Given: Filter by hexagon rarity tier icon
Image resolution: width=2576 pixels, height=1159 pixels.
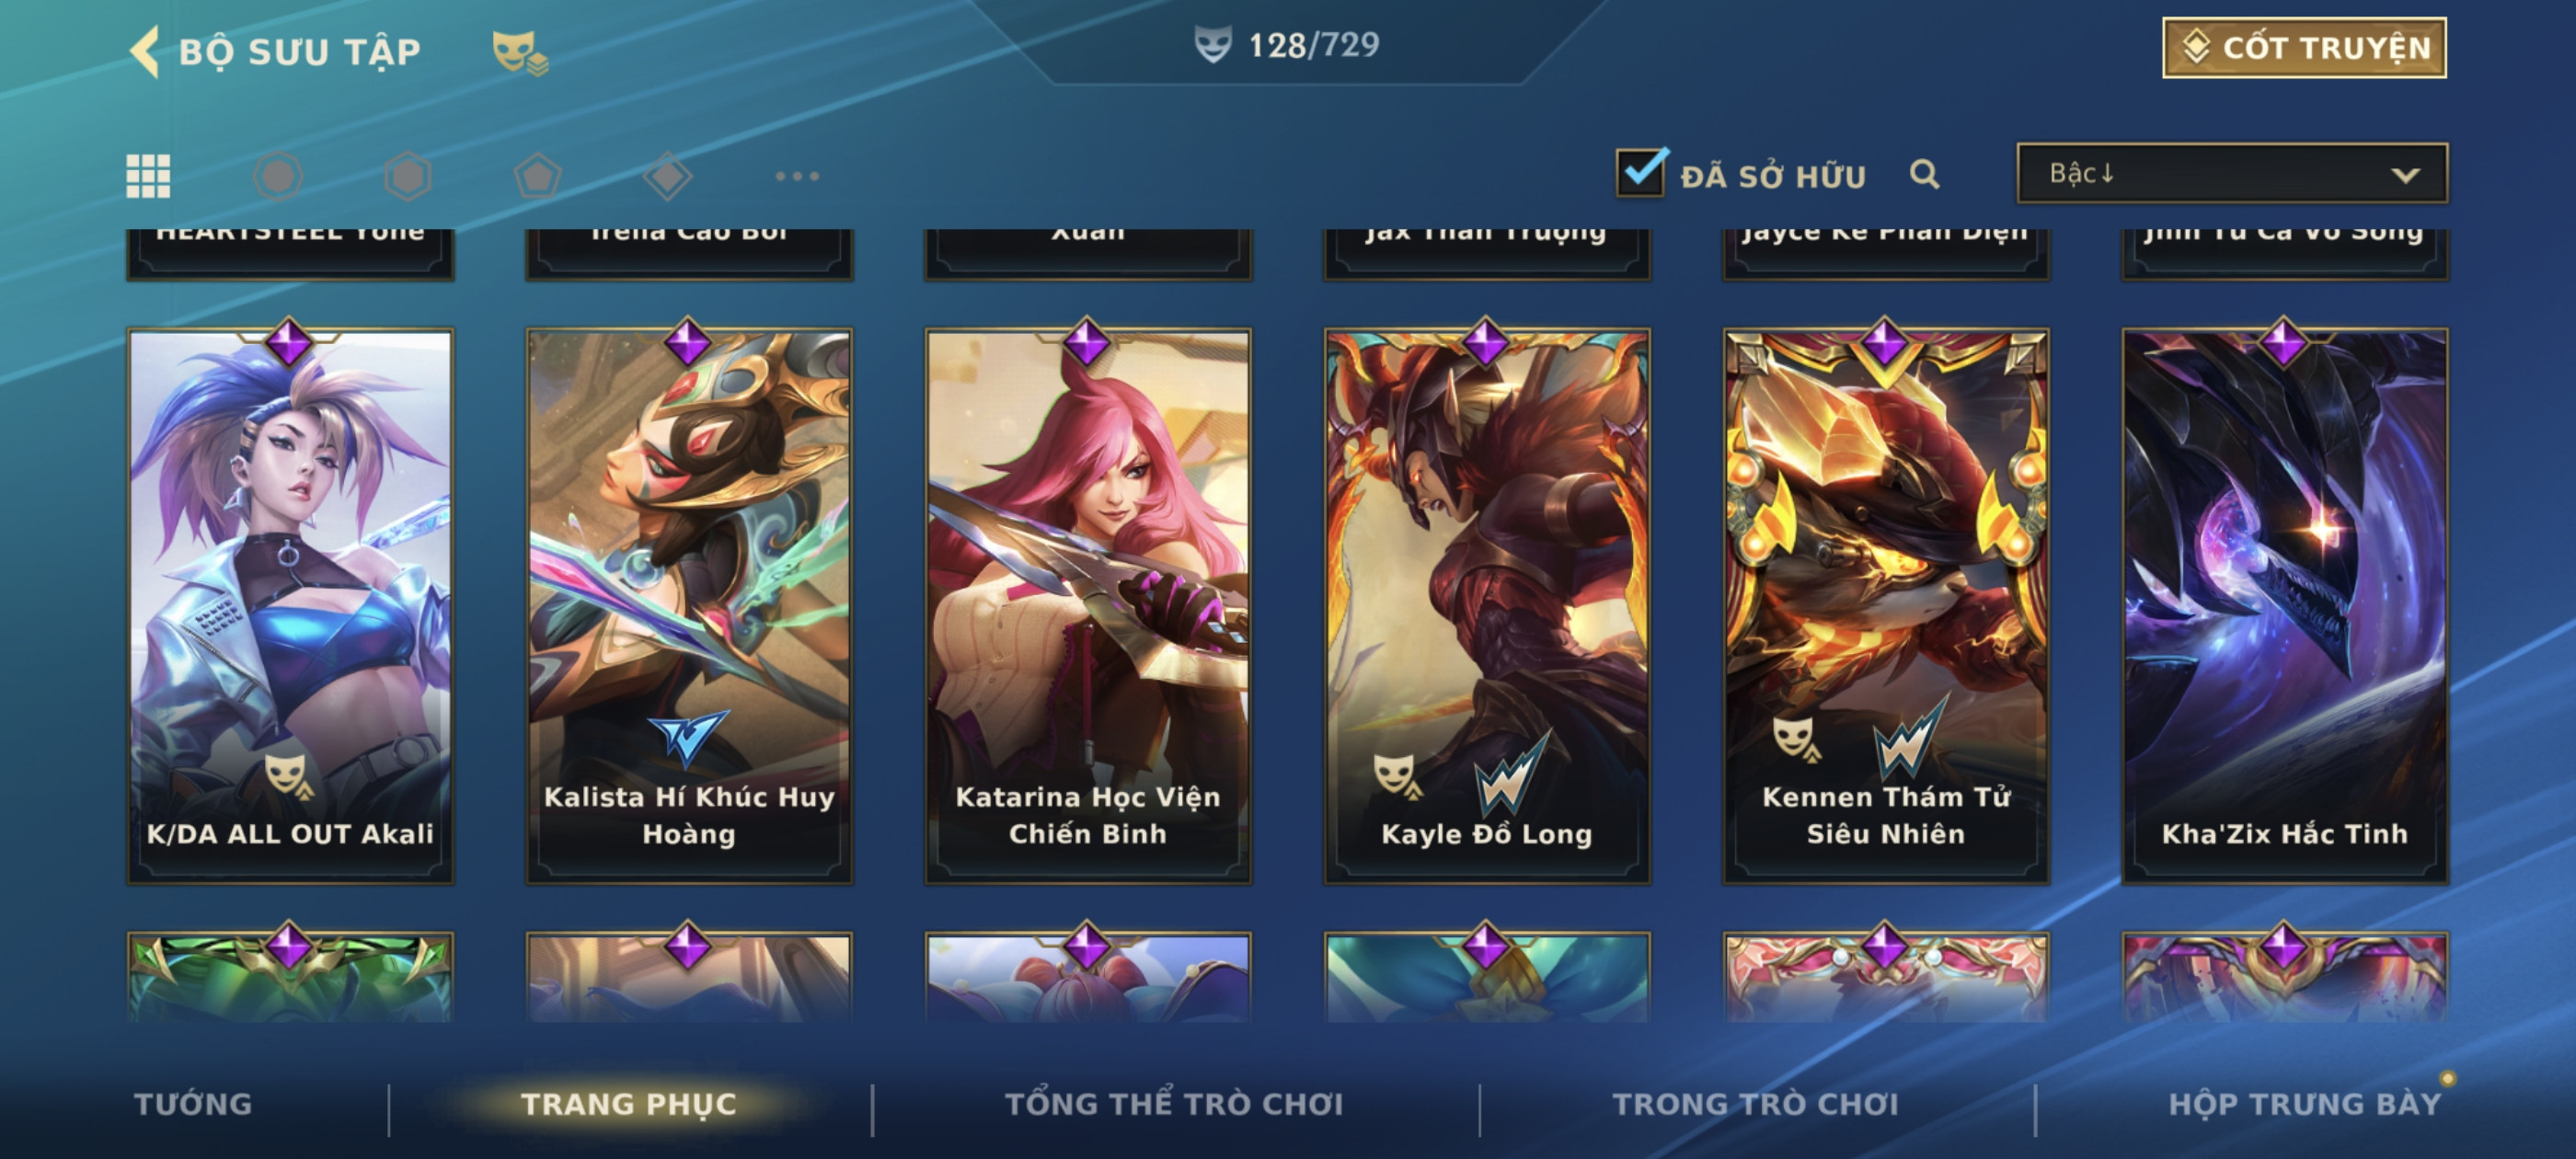Looking at the screenshot, I should (x=408, y=176).
